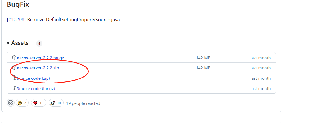The width and height of the screenshot is (313, 123).
Task: Click the package icon beside nacos-server-2.2.2.tar.gz
Action: pyautogui.click(x=14, y=58)
